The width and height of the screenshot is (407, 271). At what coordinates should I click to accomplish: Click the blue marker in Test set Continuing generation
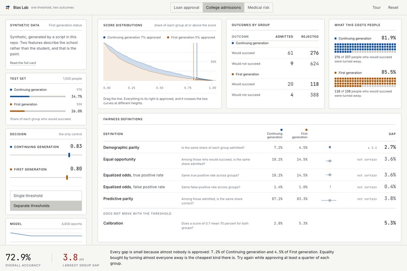(x=11, y=90)
